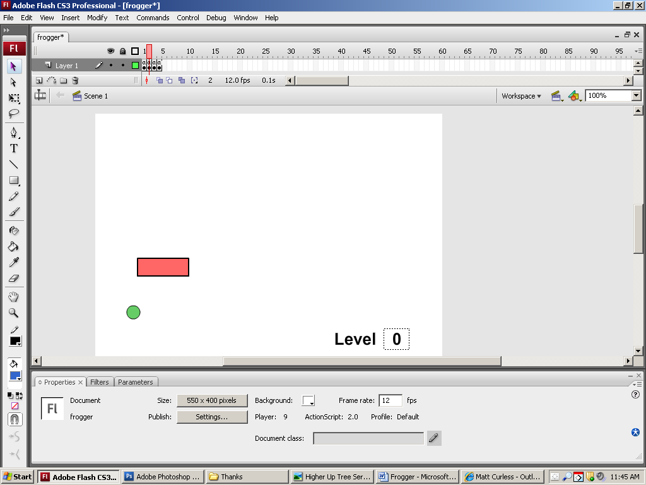Image resolution: width=646 pixels, height=485 pixels.
Task: Choose the Eraser tool
Action: tap(14, 278)
